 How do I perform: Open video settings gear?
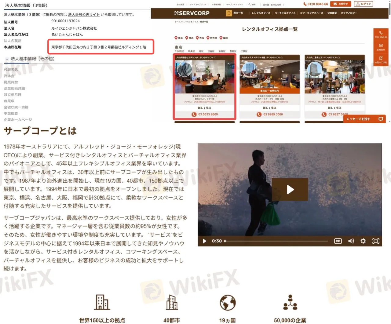(363, 241)
